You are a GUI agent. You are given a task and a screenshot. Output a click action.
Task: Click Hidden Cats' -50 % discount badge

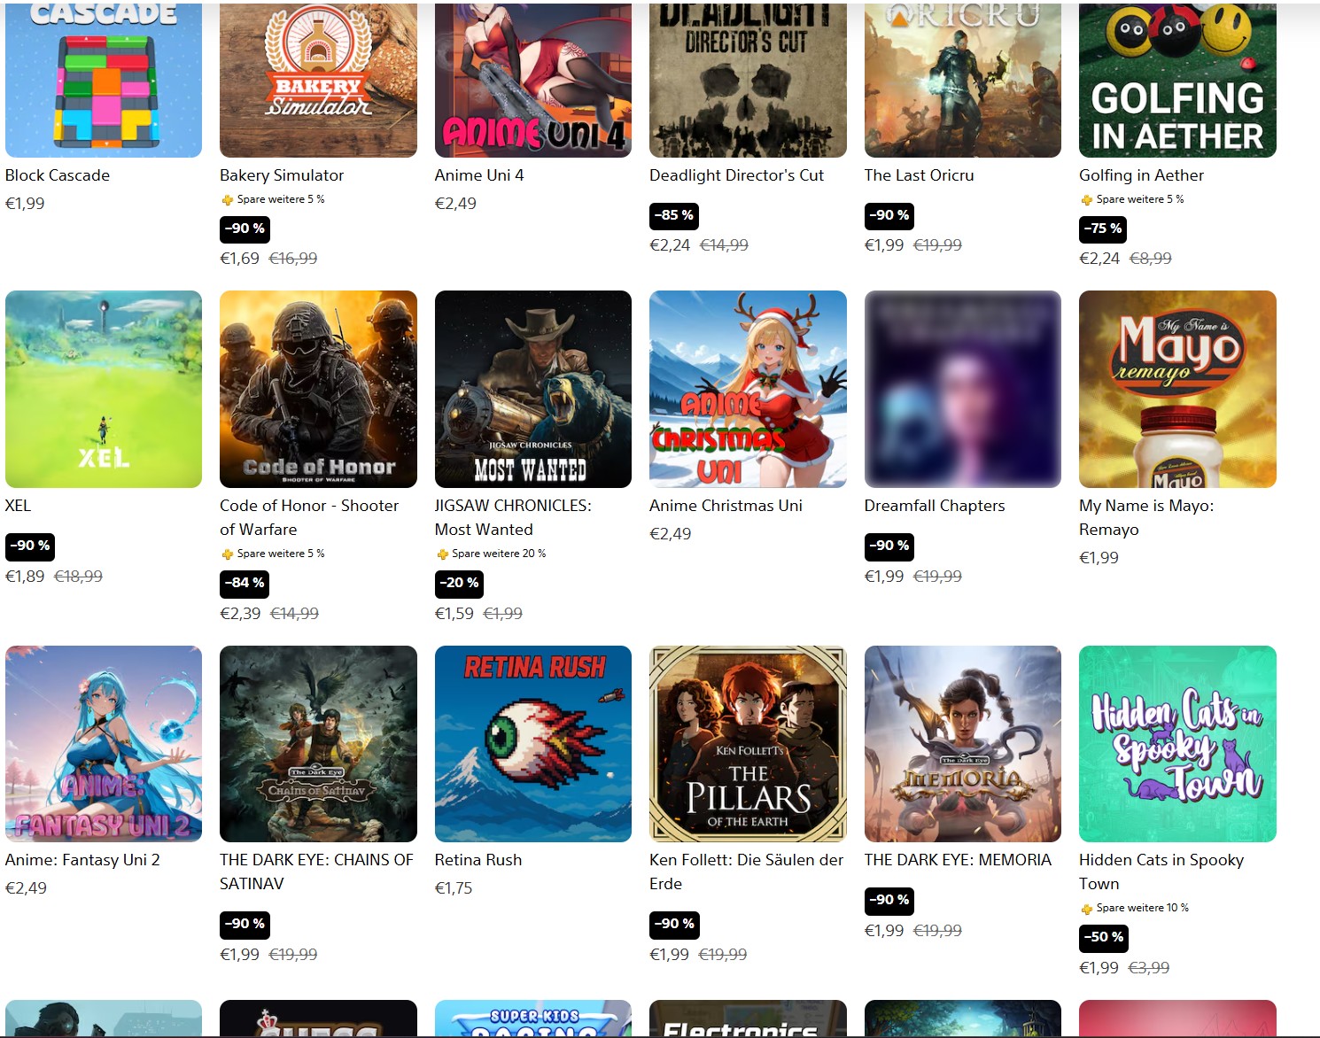coord(1103,937)
